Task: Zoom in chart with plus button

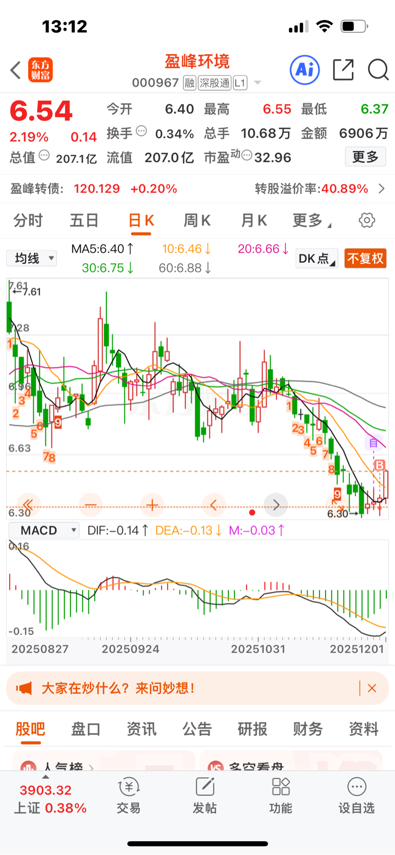Action: pyautogui.click(x=152, y=505)
